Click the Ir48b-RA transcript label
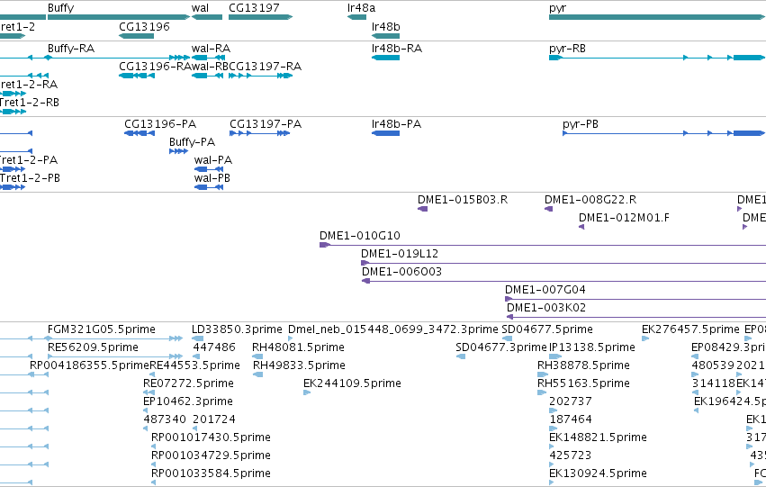The width and height of the screenshot is (766, 487). [397, 49]
